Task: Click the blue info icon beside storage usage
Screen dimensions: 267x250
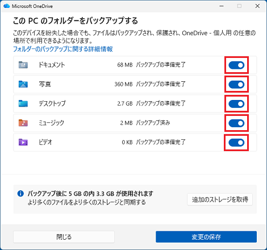Action: pos(20,194)
